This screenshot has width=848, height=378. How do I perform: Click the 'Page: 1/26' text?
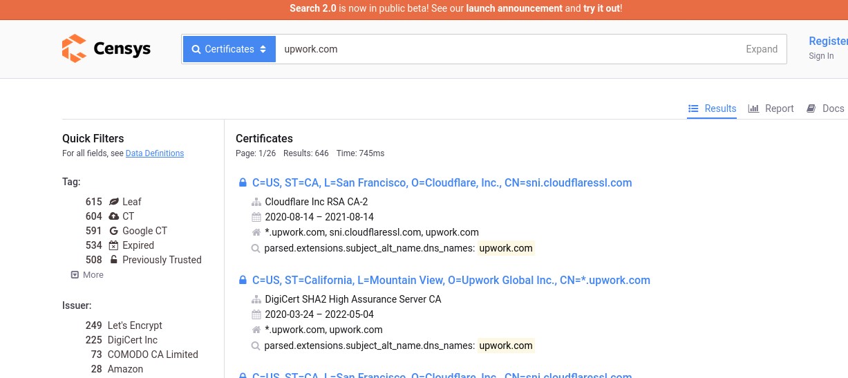coord(256,153)
